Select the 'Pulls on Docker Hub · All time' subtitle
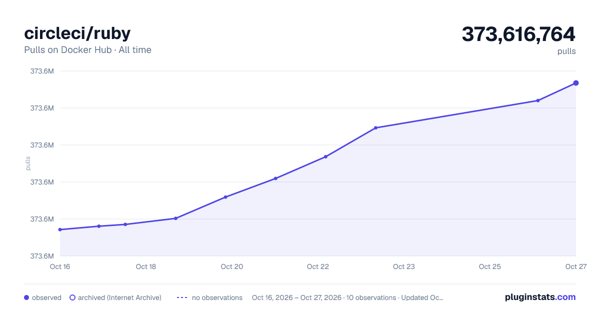Viewport: 600px width, 315px height. tap(87, 50)
